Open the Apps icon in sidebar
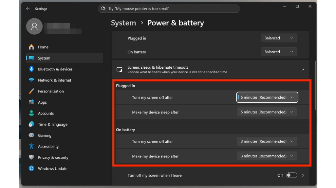The width and height of the screenshot is (336, 188). click(32, 102)
